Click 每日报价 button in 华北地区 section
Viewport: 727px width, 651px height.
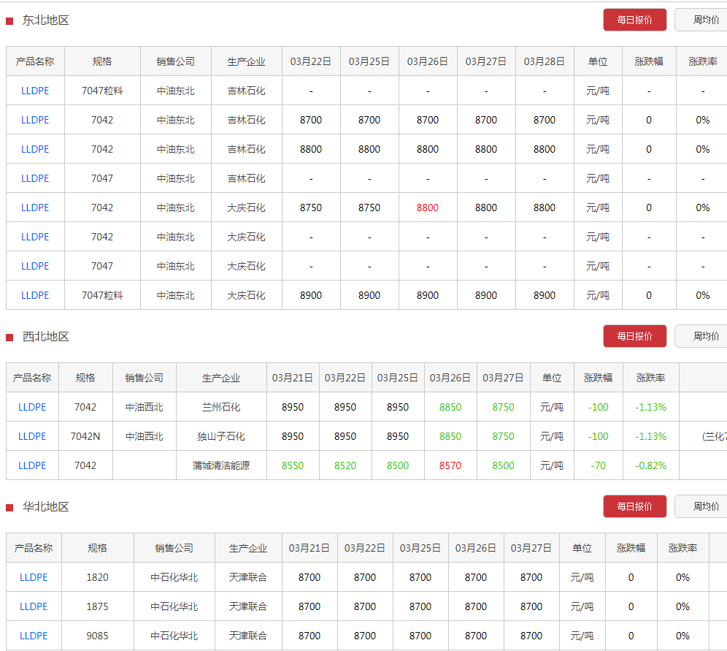pos(635,506)
